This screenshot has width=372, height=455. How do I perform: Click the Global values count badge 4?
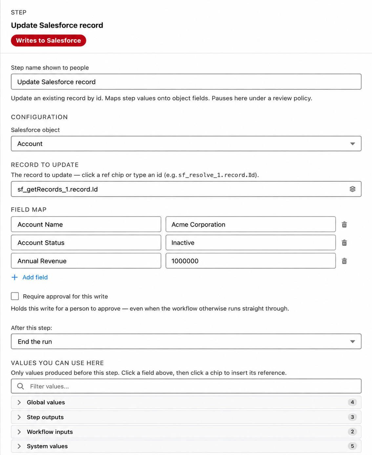click(352, 402)
